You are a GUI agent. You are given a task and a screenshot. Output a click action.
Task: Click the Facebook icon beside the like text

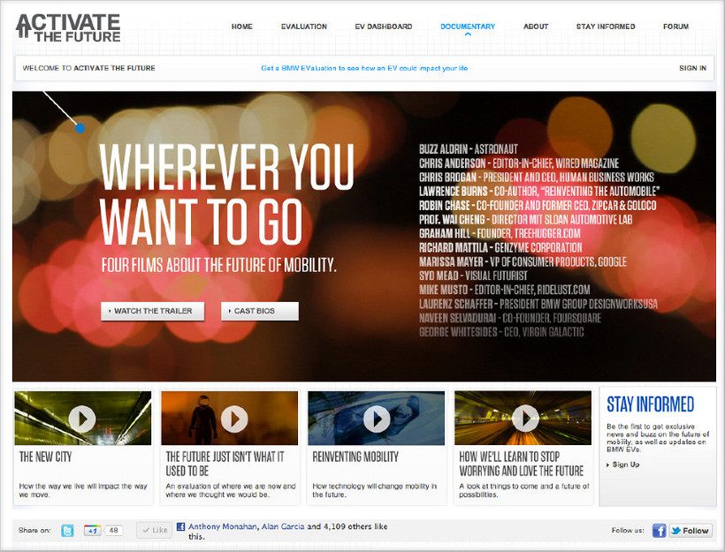click(180, 526)
